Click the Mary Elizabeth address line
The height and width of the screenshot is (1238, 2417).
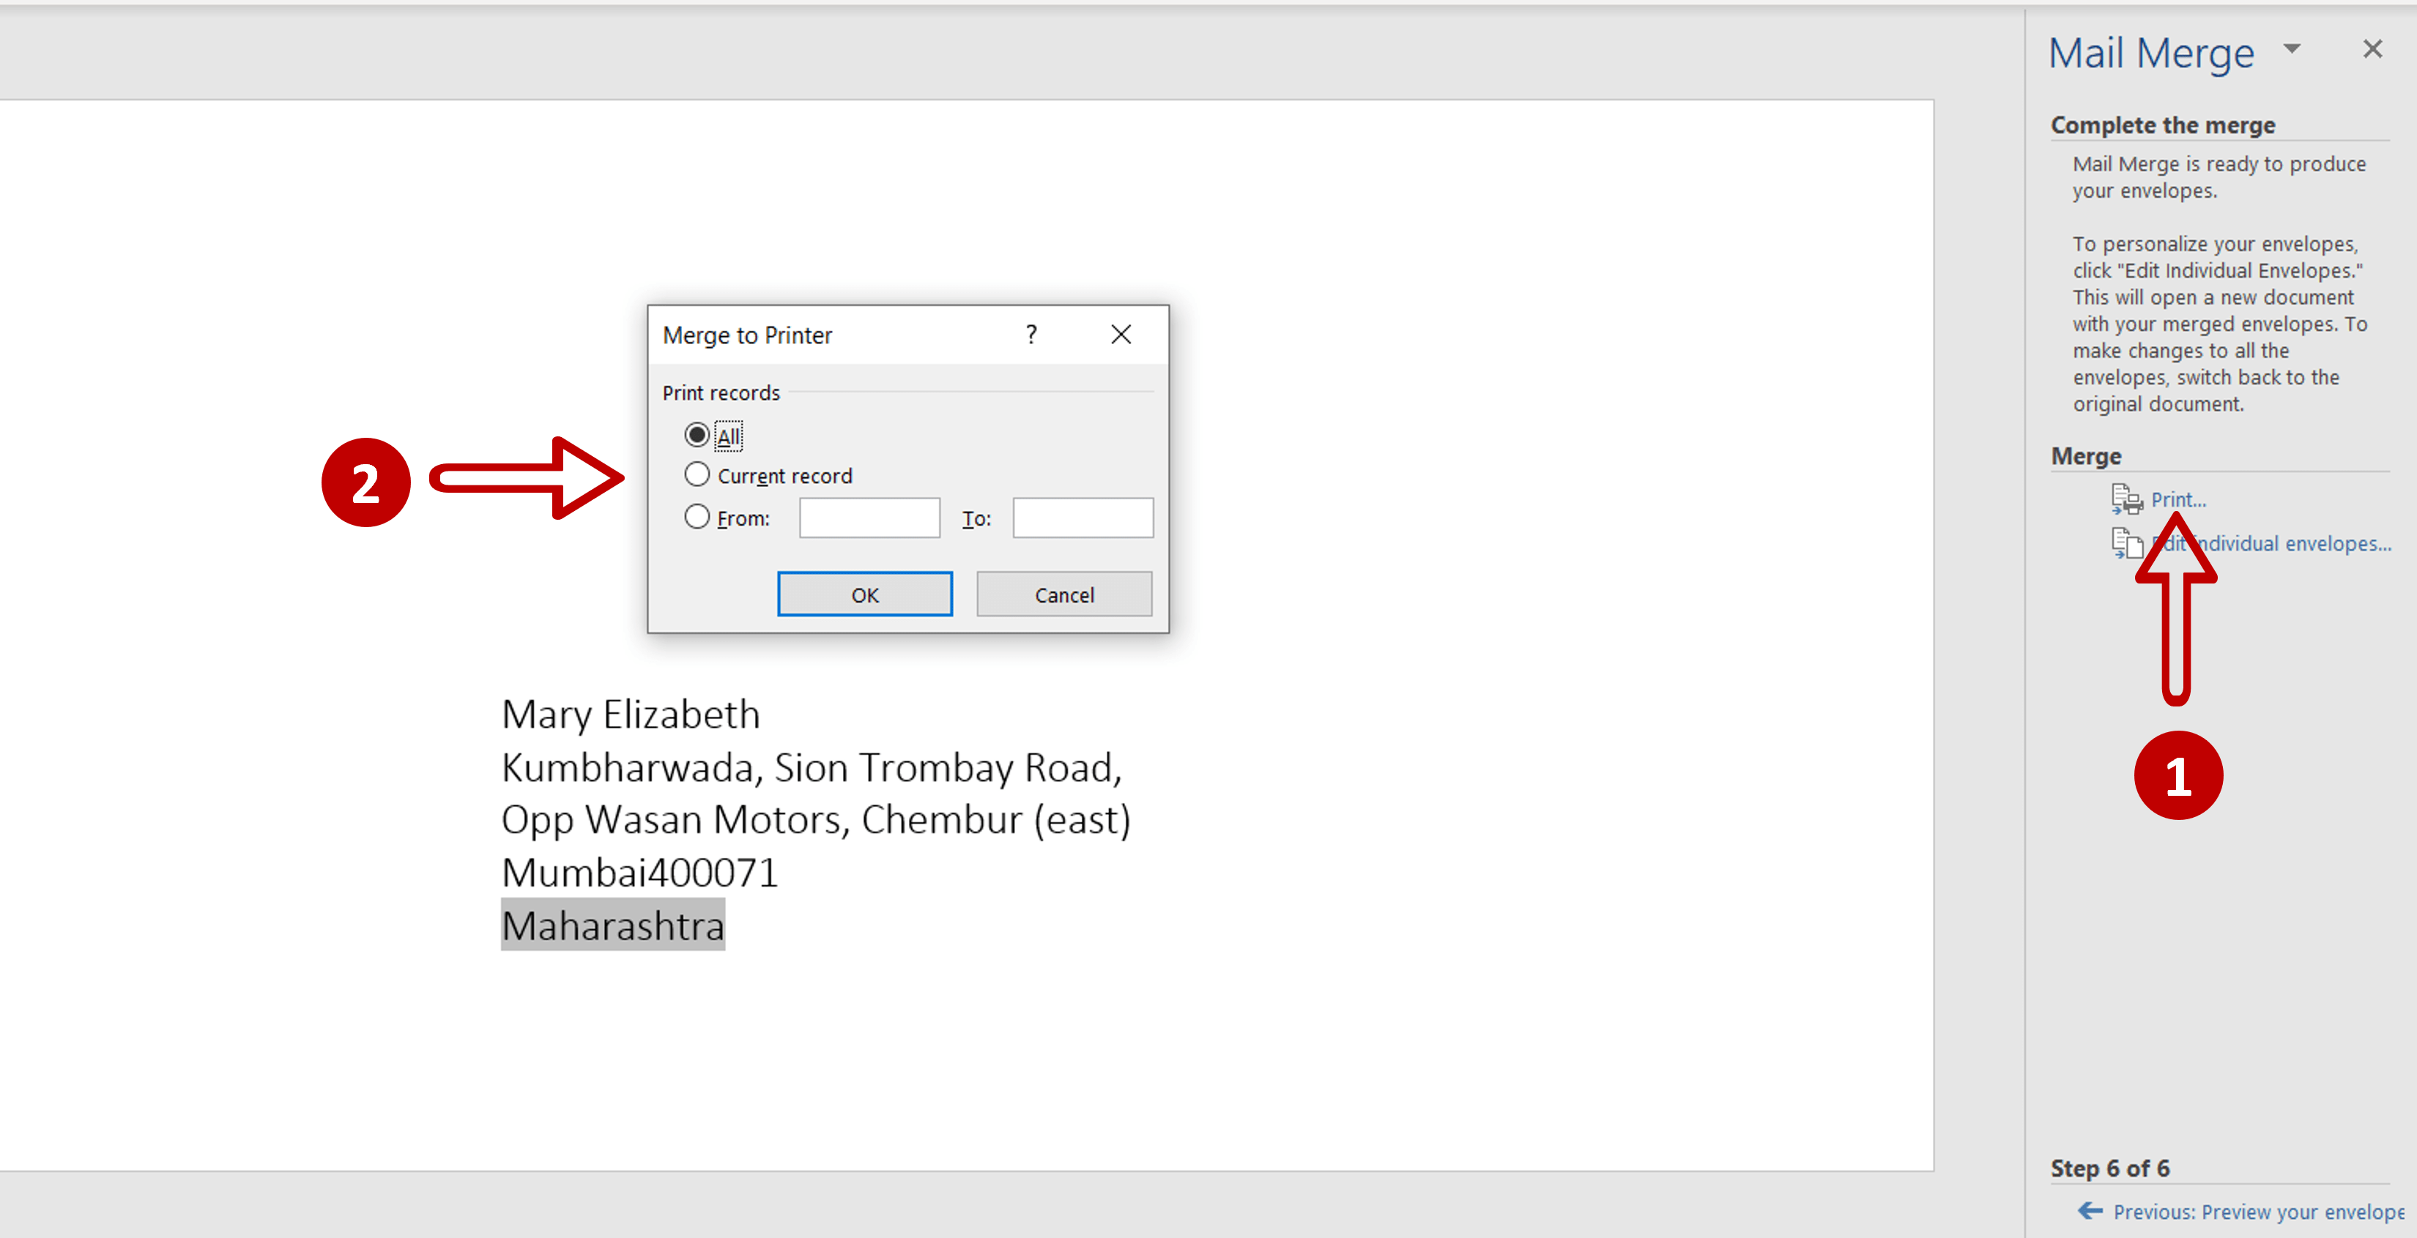tap(630, 714)
